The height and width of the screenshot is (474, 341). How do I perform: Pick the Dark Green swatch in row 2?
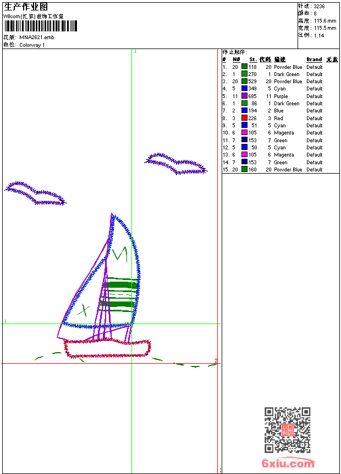tap(244, 74)
